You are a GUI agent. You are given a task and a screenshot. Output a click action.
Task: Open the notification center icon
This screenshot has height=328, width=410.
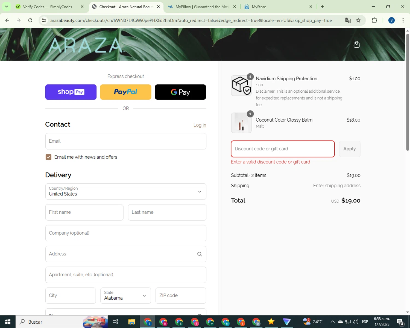[x=400, y=322]
